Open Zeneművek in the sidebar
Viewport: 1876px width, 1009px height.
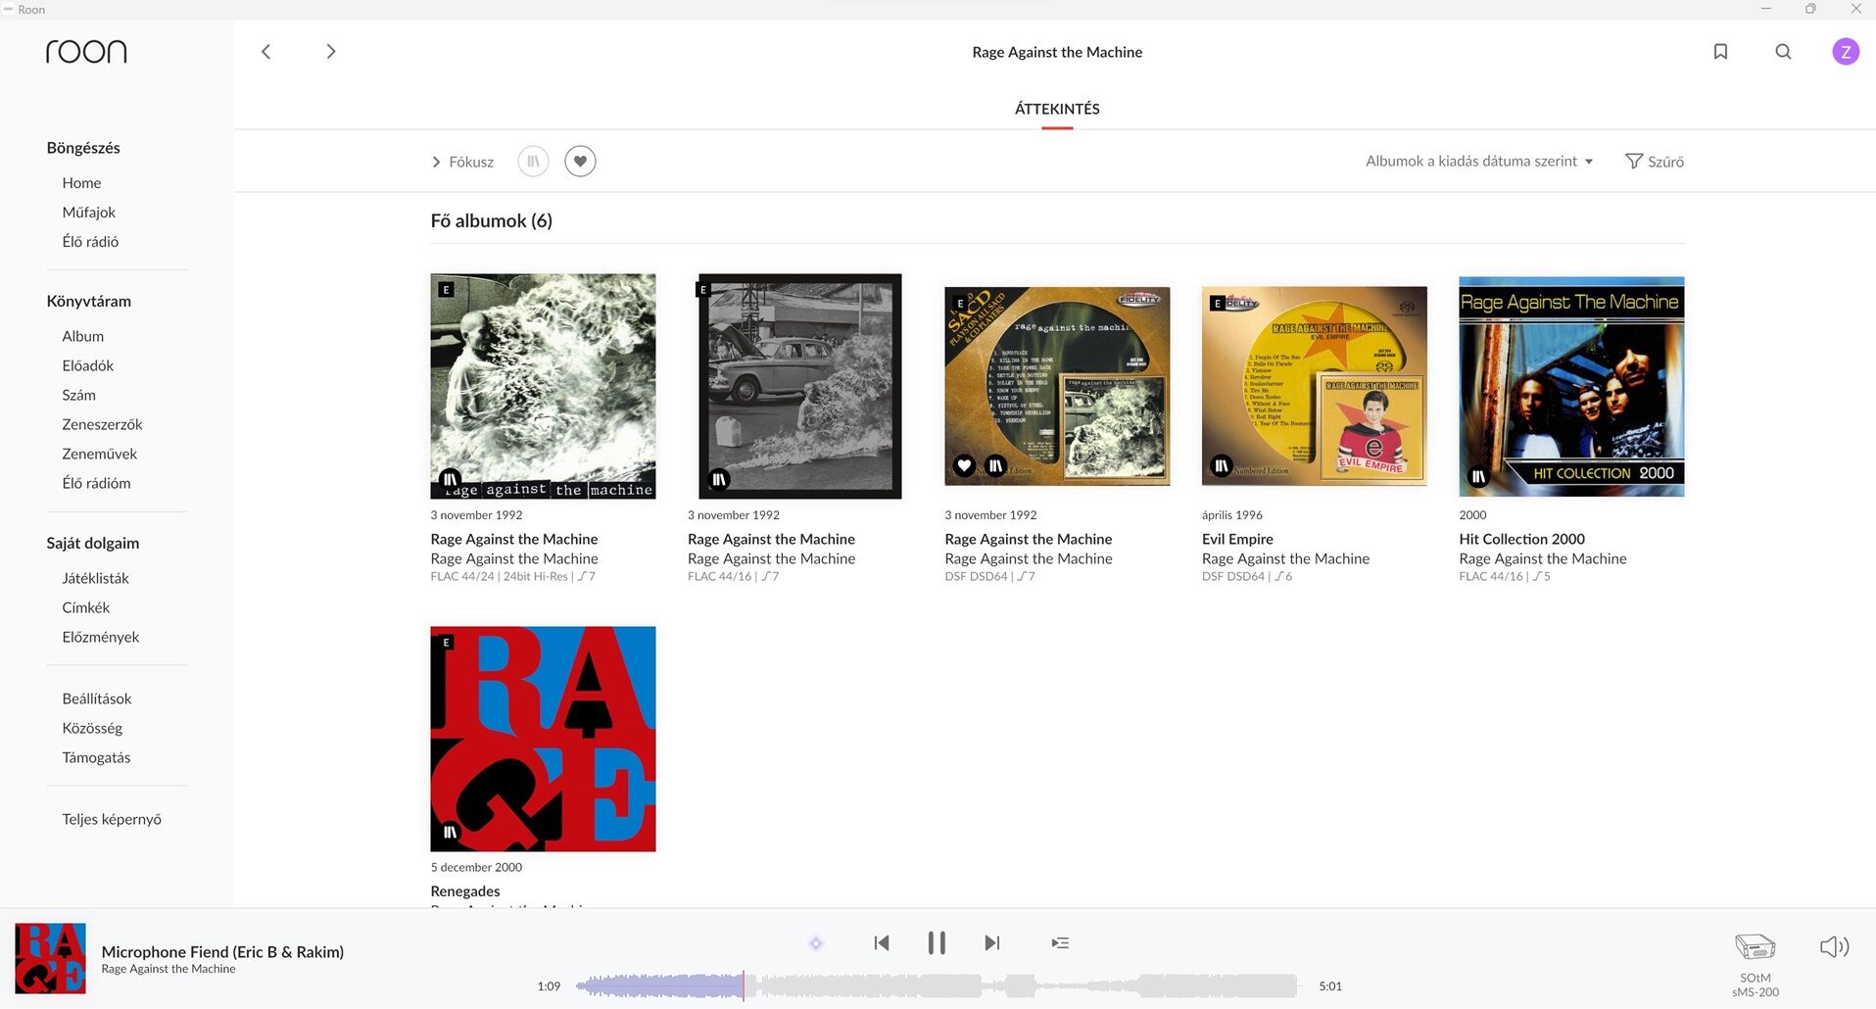coord(99,454)
